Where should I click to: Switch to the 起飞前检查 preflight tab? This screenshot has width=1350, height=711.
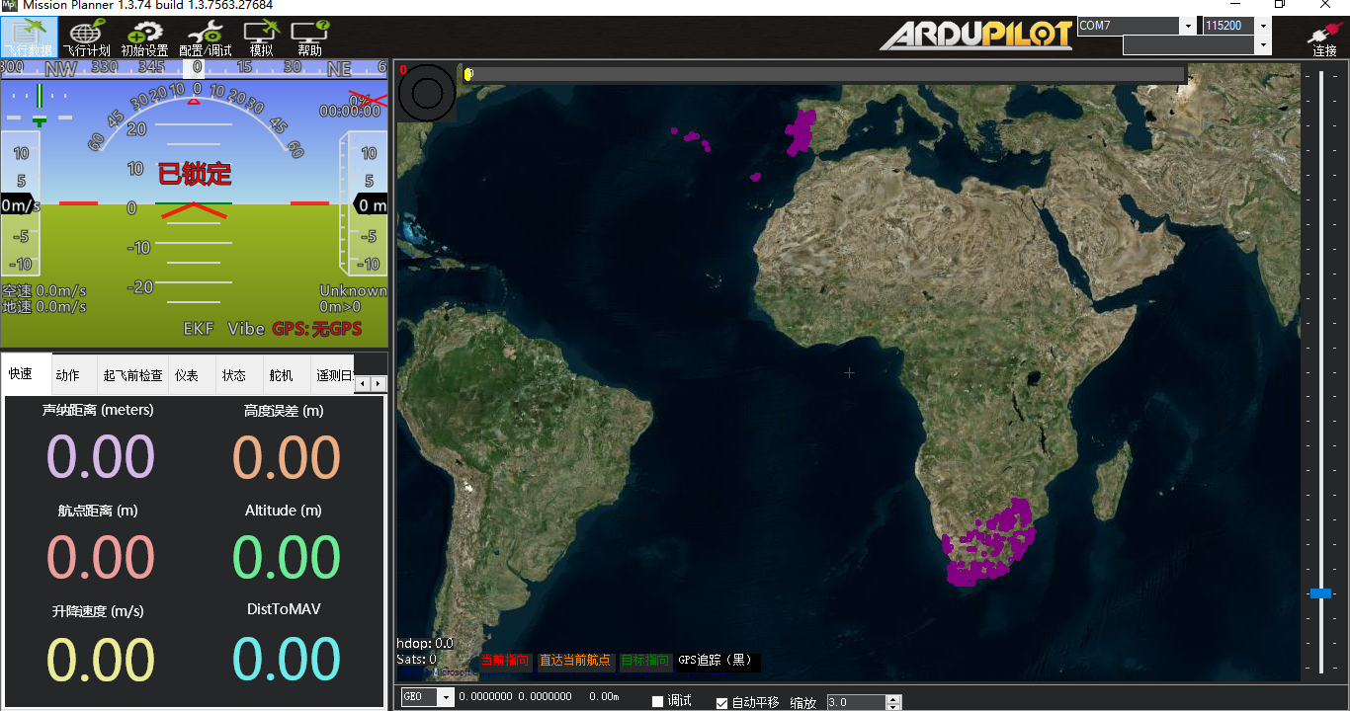tap(132, 375)
